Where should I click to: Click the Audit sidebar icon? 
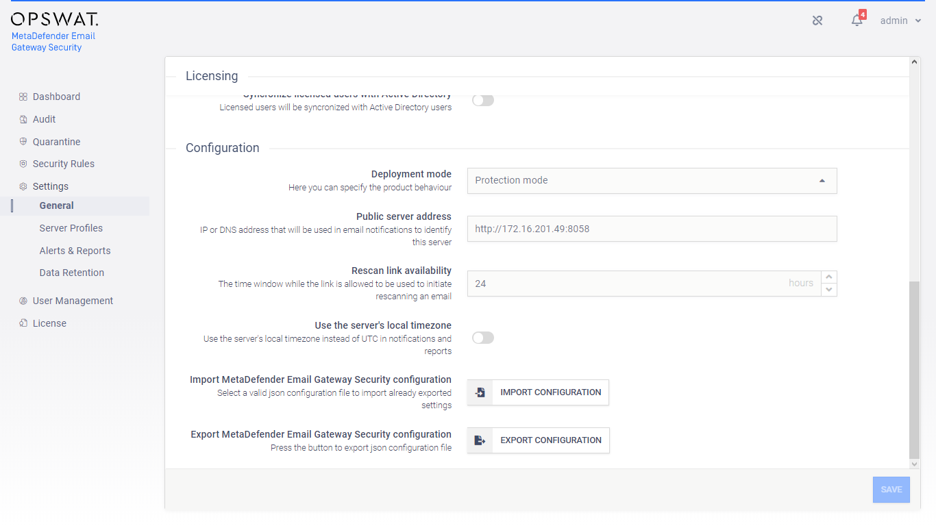coord(23,119)
